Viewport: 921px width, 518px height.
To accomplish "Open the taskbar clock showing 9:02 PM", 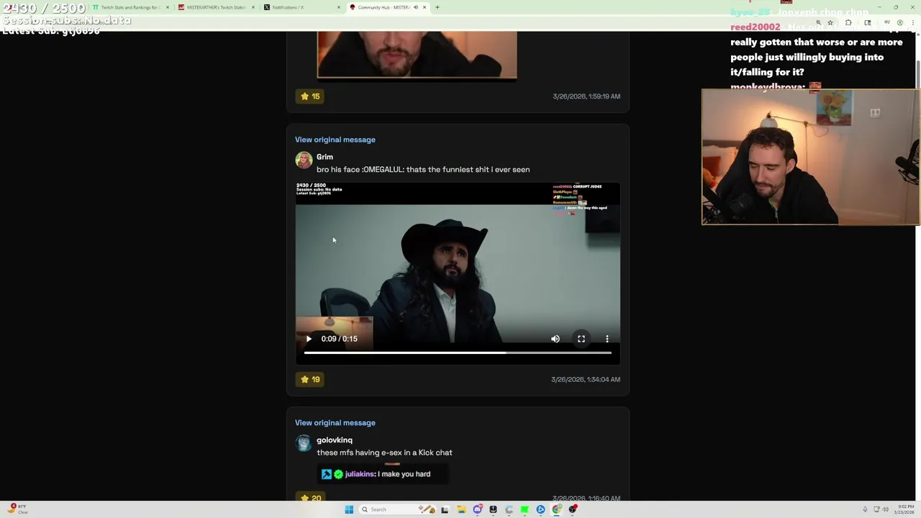I will click(904, 509).
